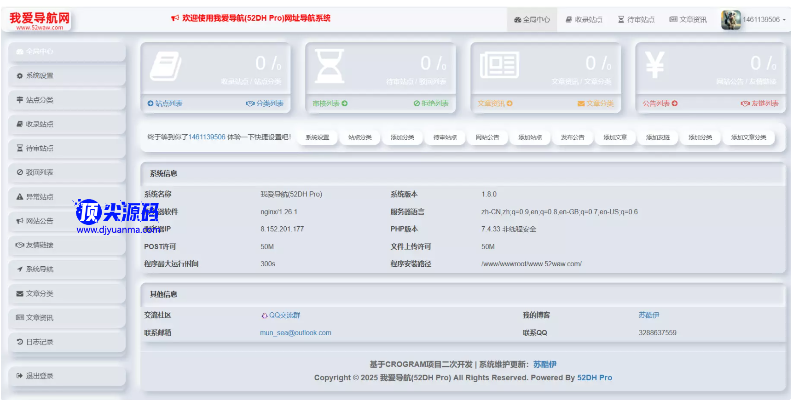Click the hourglass icon in the 待审站点 card
Screen dimensions: 793x401
pos(330,66)
